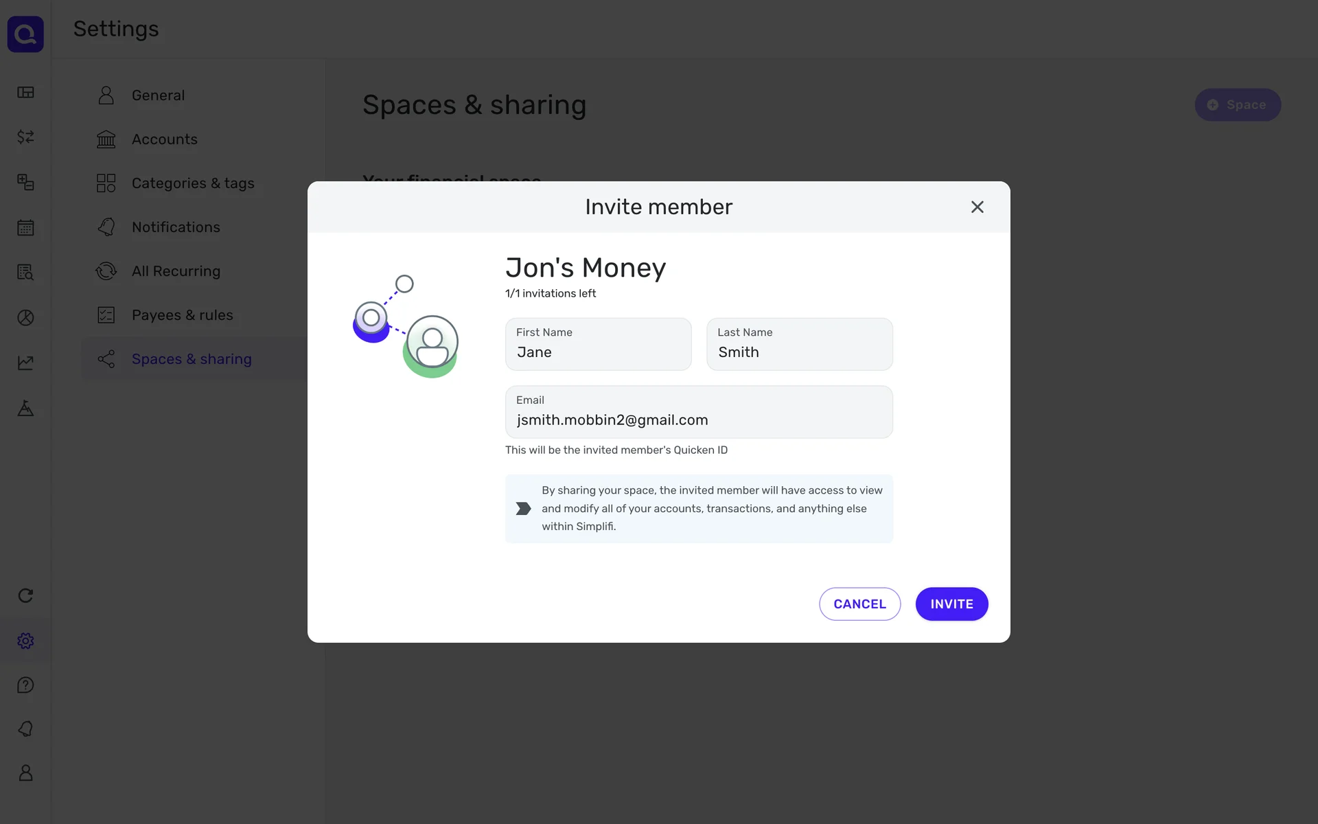Click the refresh sync icon
Viewport: 1318px width, 824px height.
point(25,595)
